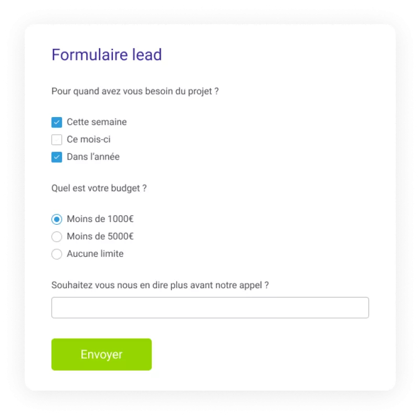Click the project timing question text
The width and height of the screenshot is (420, 420).
135,91
